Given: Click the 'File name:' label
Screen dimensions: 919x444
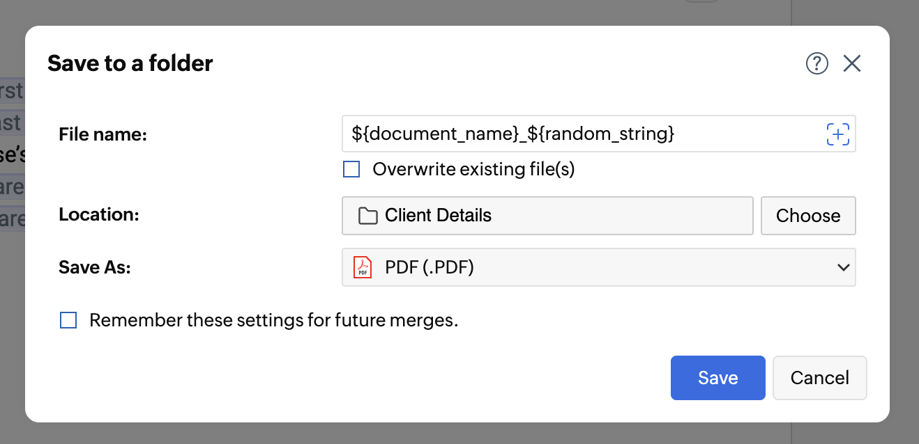Looking at the screenshot, I should [x=102, y=134].
